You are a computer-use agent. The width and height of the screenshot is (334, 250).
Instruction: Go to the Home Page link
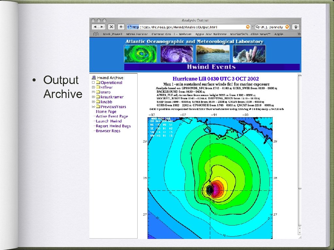point(106,111)
